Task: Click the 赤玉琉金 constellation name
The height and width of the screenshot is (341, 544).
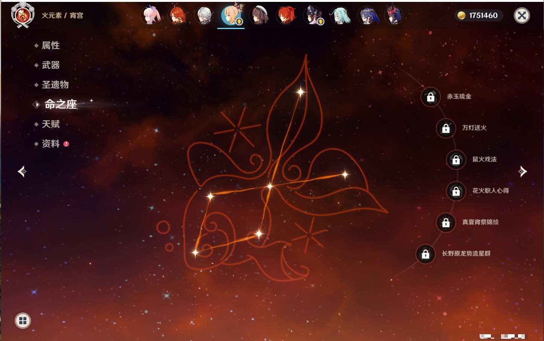Action: pyautogui.click(x=459, y=96)
